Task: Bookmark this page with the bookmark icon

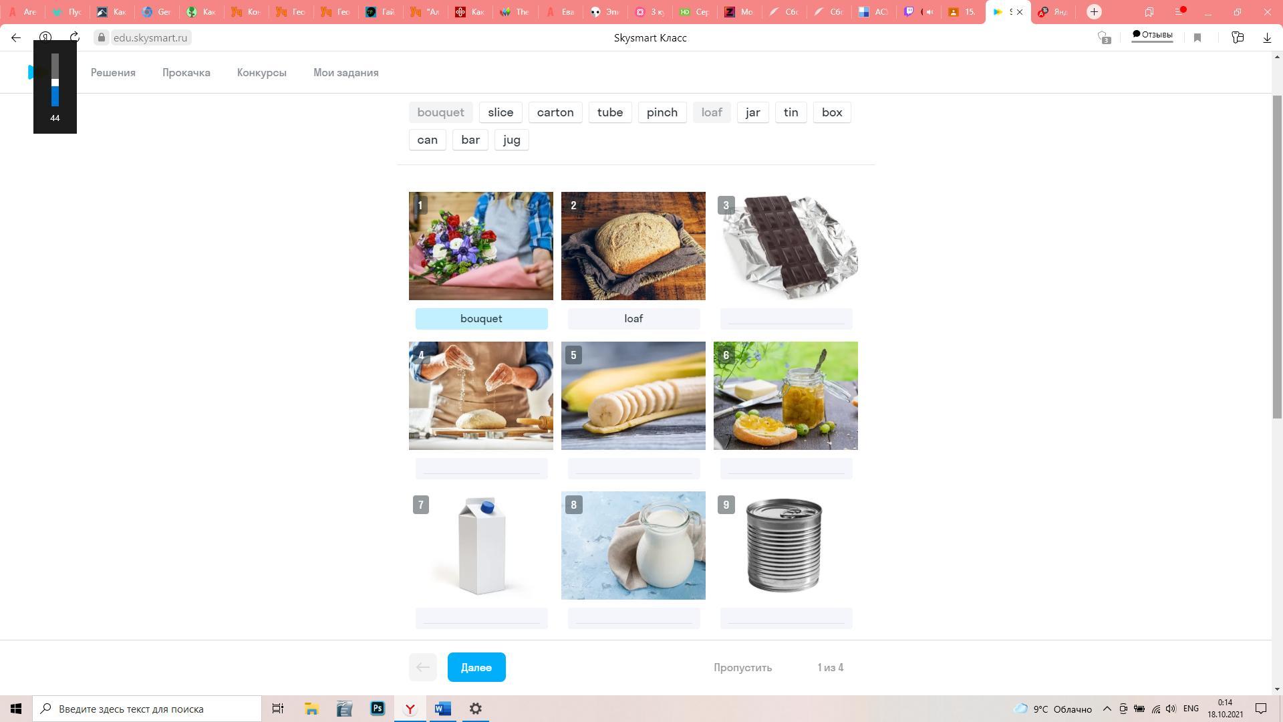Action: coord(1197,37)
